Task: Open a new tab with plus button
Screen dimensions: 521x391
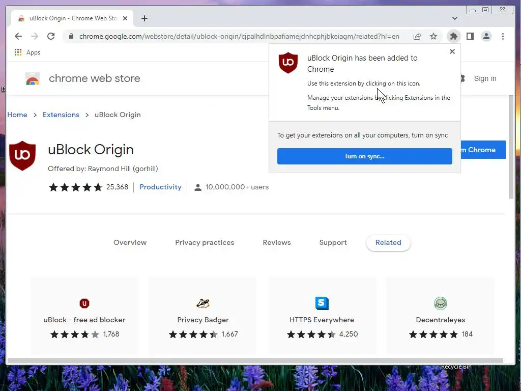Action: (x=144, y=18)
